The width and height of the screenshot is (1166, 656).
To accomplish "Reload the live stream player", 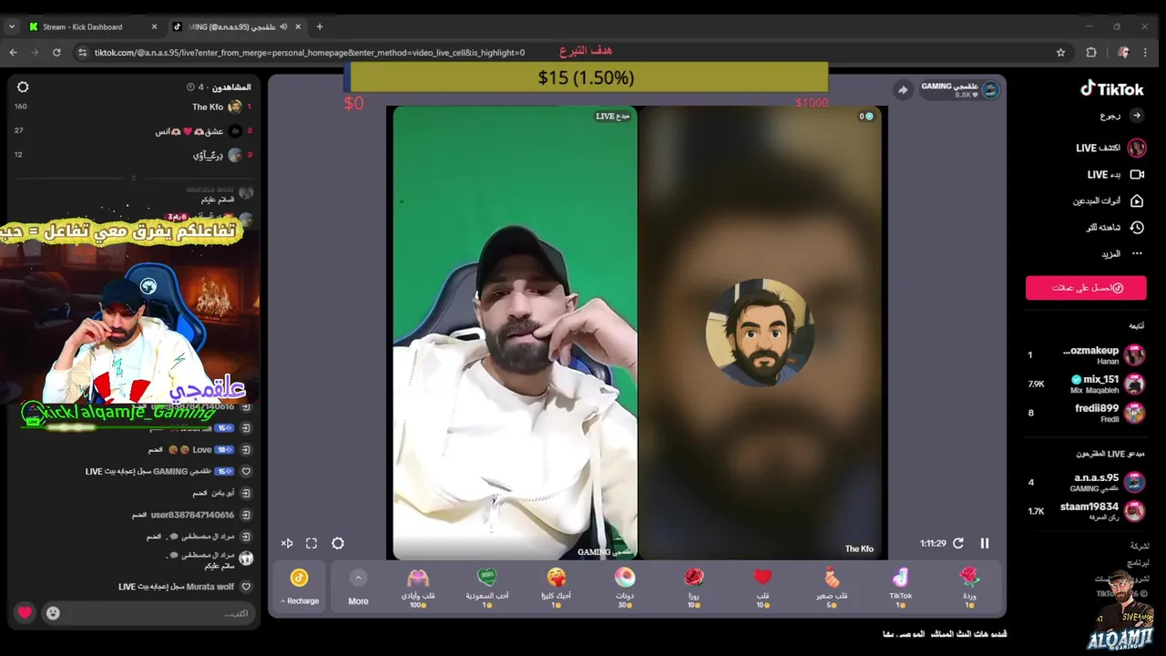I will [958, 543].
